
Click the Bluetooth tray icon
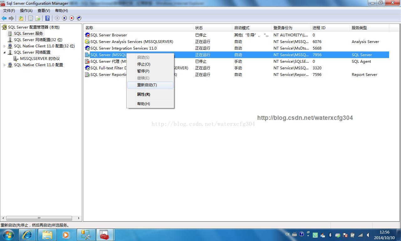click(x=330, y=235)
